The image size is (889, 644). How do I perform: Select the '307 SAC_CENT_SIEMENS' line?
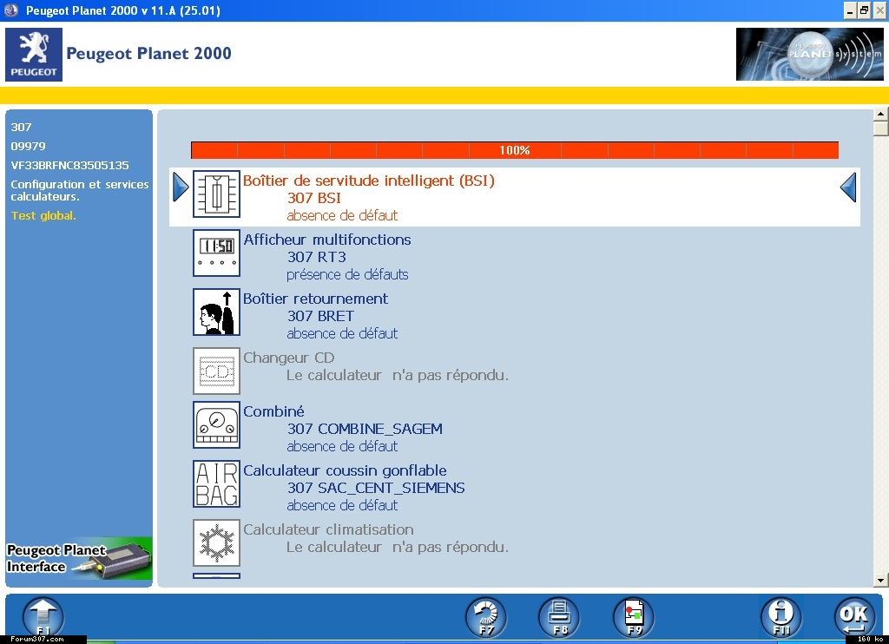376,488
